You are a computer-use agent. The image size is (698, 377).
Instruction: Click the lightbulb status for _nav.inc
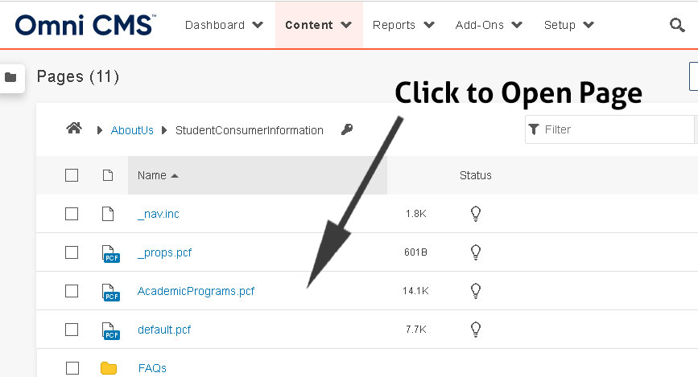476,214
